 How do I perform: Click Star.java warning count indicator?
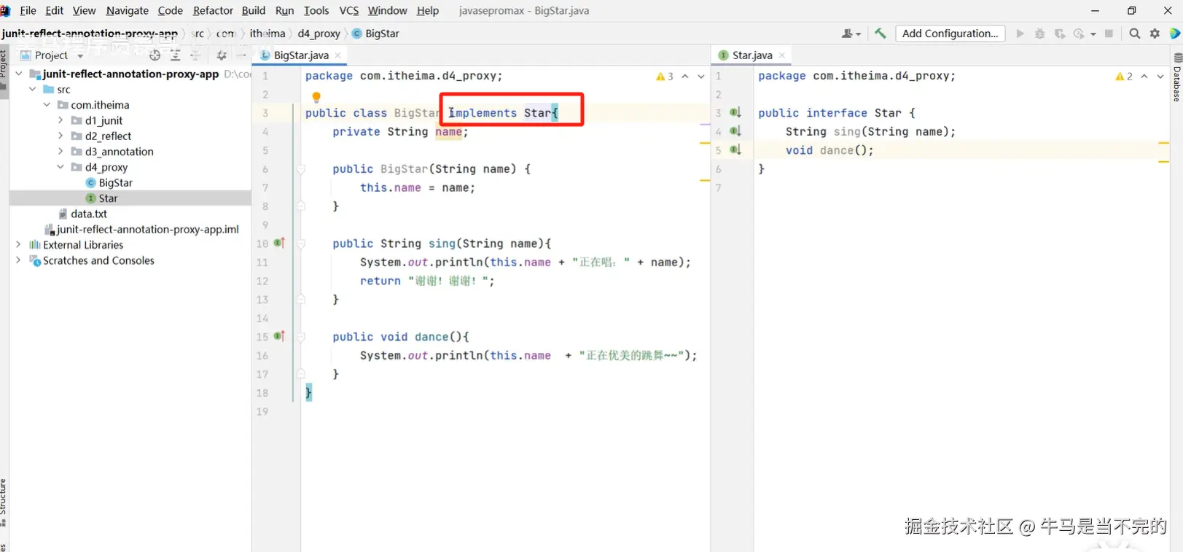1124,76
